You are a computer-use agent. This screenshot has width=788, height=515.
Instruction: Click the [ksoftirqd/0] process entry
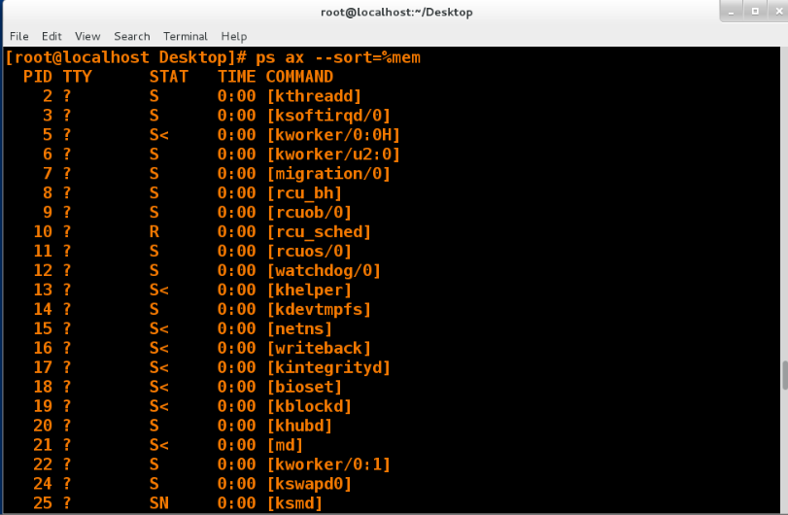(328, 116)
